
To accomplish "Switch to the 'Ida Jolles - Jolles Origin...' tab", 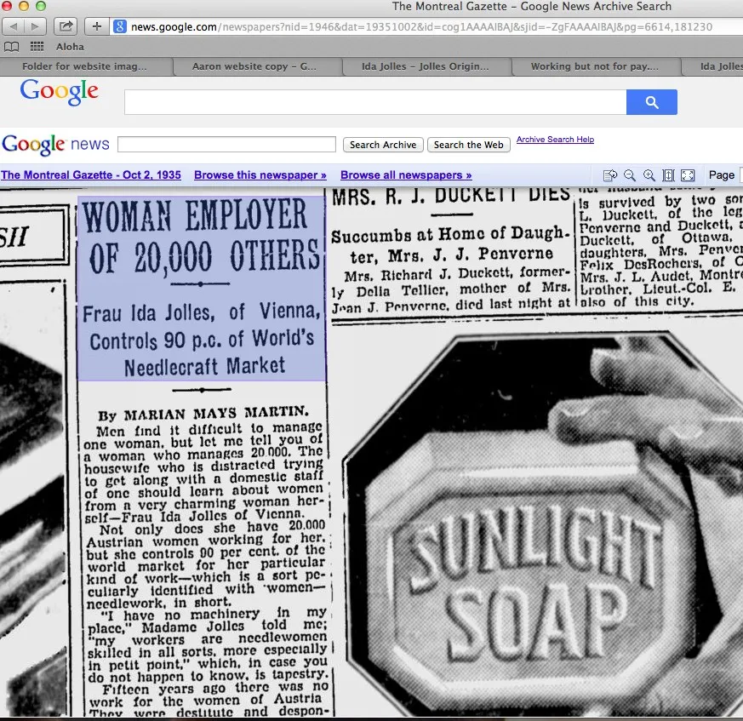I will tap(425, 66).
